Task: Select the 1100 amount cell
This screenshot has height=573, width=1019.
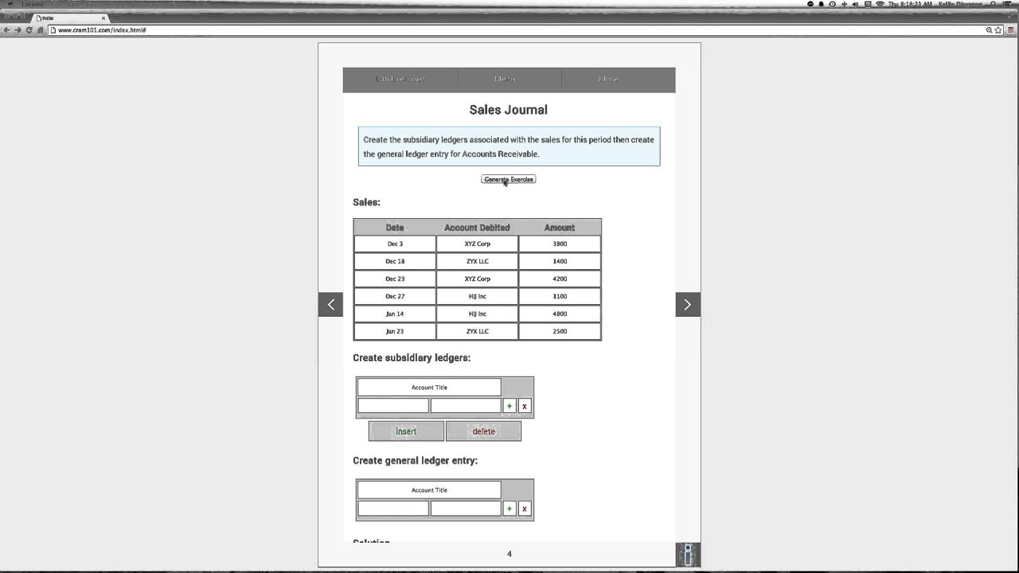Action: pos(560,296)
